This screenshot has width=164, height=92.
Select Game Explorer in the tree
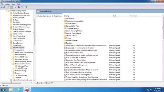pyautogui.click(x=18, y=43)
